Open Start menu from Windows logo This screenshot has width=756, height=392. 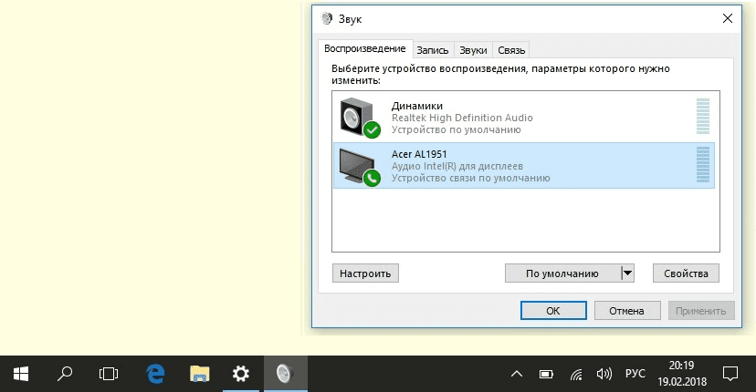pyautogui.click(x=21, y=373)
